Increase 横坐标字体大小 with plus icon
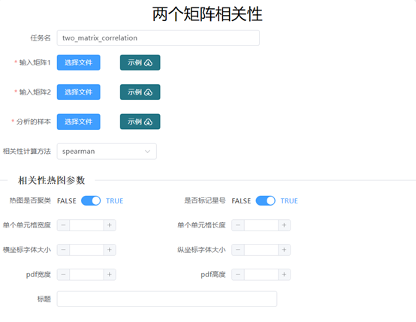Screen dimensions: 416x322 110,250
